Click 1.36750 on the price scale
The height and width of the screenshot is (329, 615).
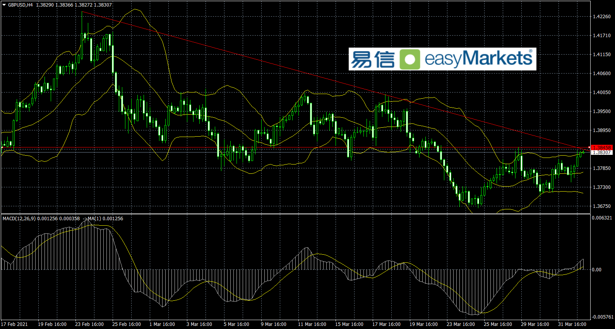pyautogui.click(x=601, y=206)
